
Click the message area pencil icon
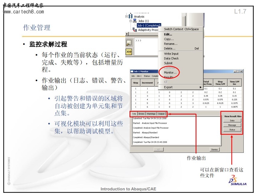(x=129, y=43)
